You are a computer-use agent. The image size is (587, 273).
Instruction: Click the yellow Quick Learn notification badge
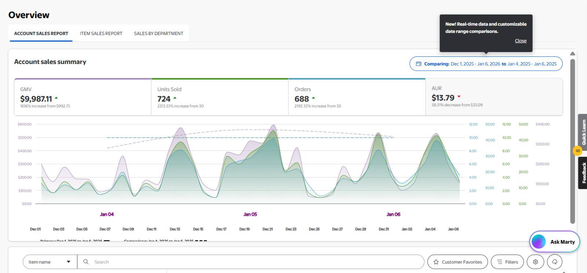click(577, 150)
